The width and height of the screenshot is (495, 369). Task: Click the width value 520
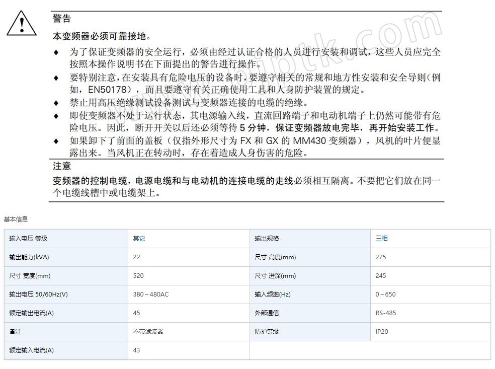(138, 276)
